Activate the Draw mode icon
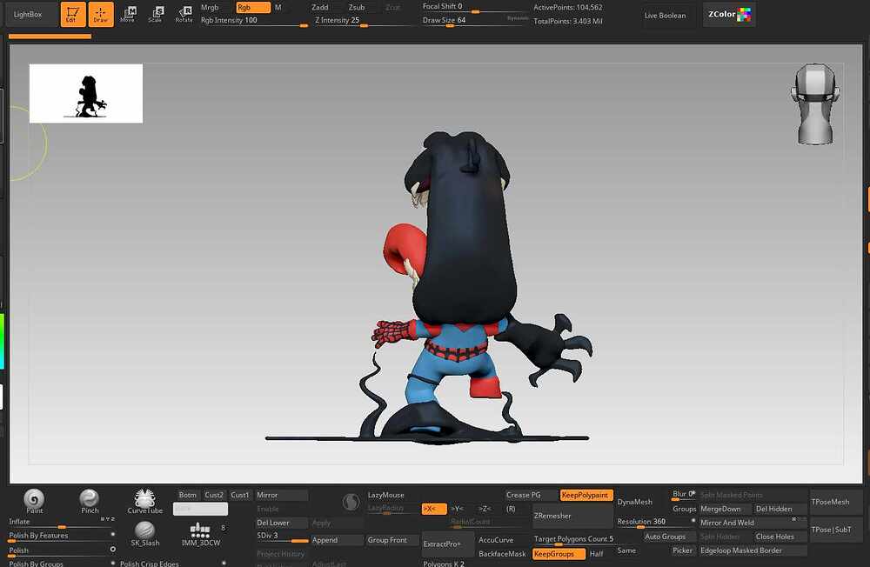 (x=100, y=15)
